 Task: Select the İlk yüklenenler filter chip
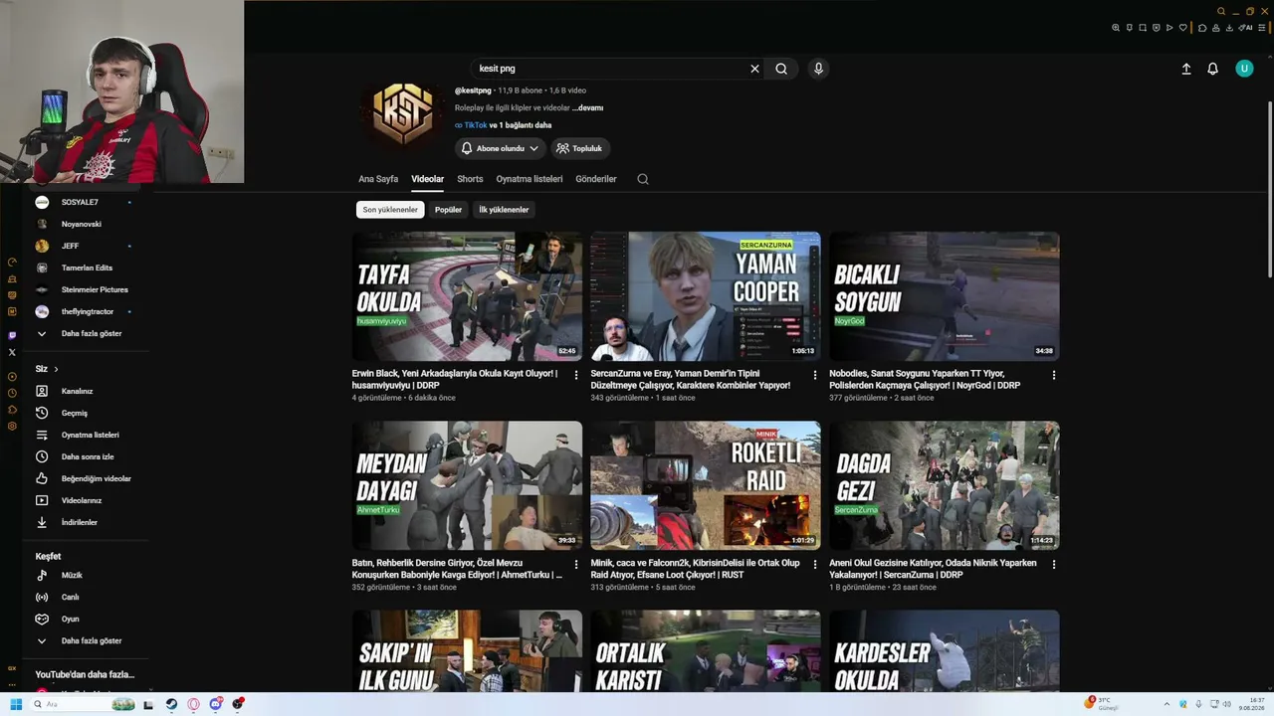coord(504,210)
